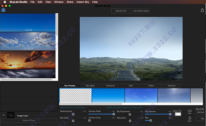Select the SUNSET sky category thumbnail

tap(28, 60)
